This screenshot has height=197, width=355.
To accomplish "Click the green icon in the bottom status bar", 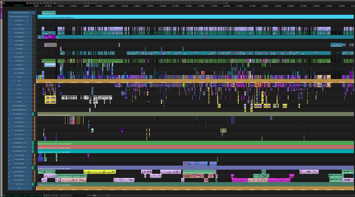I will (x=49, y=195).
